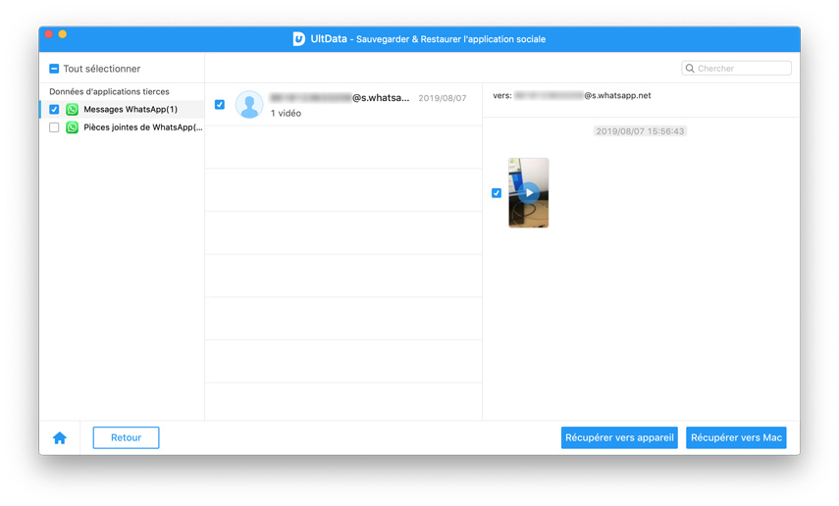This screenshot has width=839, height=506.
Task: Click the 'Tout sélectionner' label
Action: 102,69
